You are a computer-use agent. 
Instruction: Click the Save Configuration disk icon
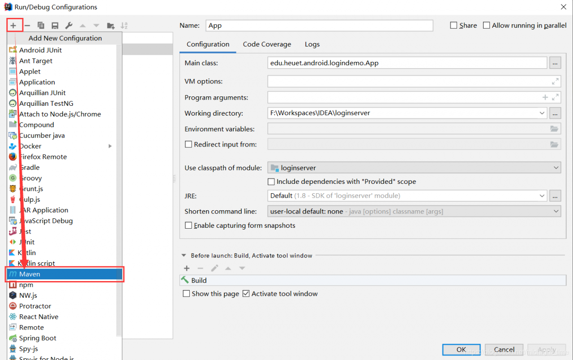(55, 26)
